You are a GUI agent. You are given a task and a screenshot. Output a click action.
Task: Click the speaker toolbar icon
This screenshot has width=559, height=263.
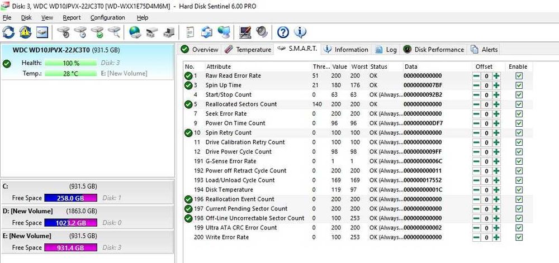tap(262, 32)
